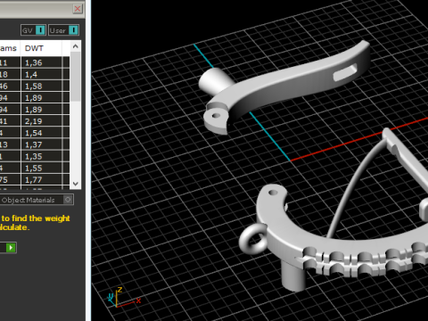Click the XYZ axis indicator in viewport
This screenshot has width=428, height=321.
(123, 298)
